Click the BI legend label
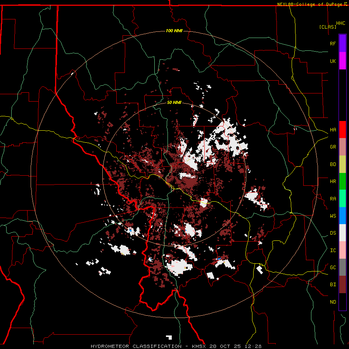 (333, 285)
